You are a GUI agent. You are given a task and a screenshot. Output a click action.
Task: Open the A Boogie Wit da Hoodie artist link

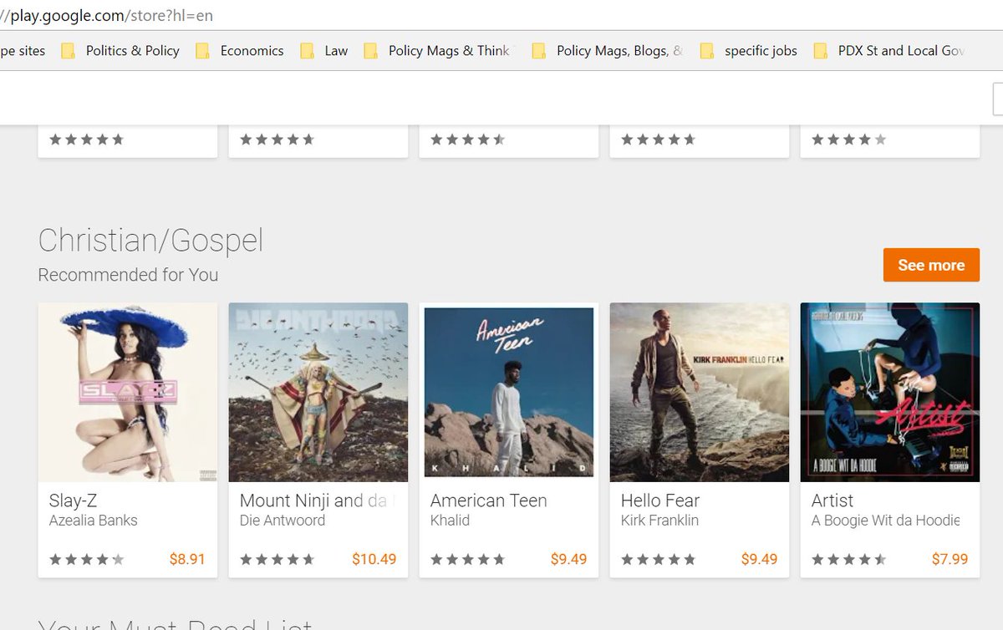pyautogui.click(x=886, y=521)
